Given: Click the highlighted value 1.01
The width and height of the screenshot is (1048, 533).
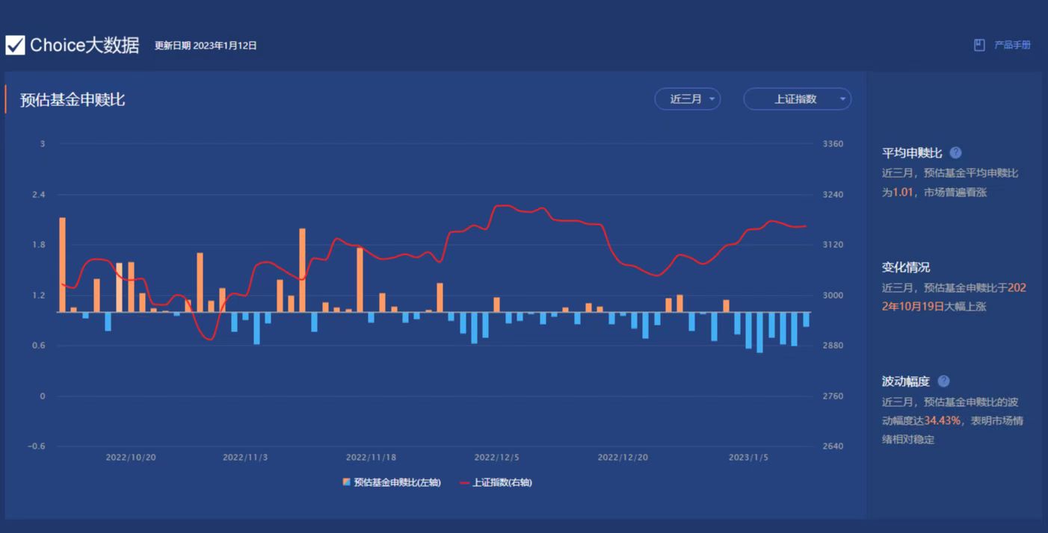Looking at the screenshot, I should point(902,193).
